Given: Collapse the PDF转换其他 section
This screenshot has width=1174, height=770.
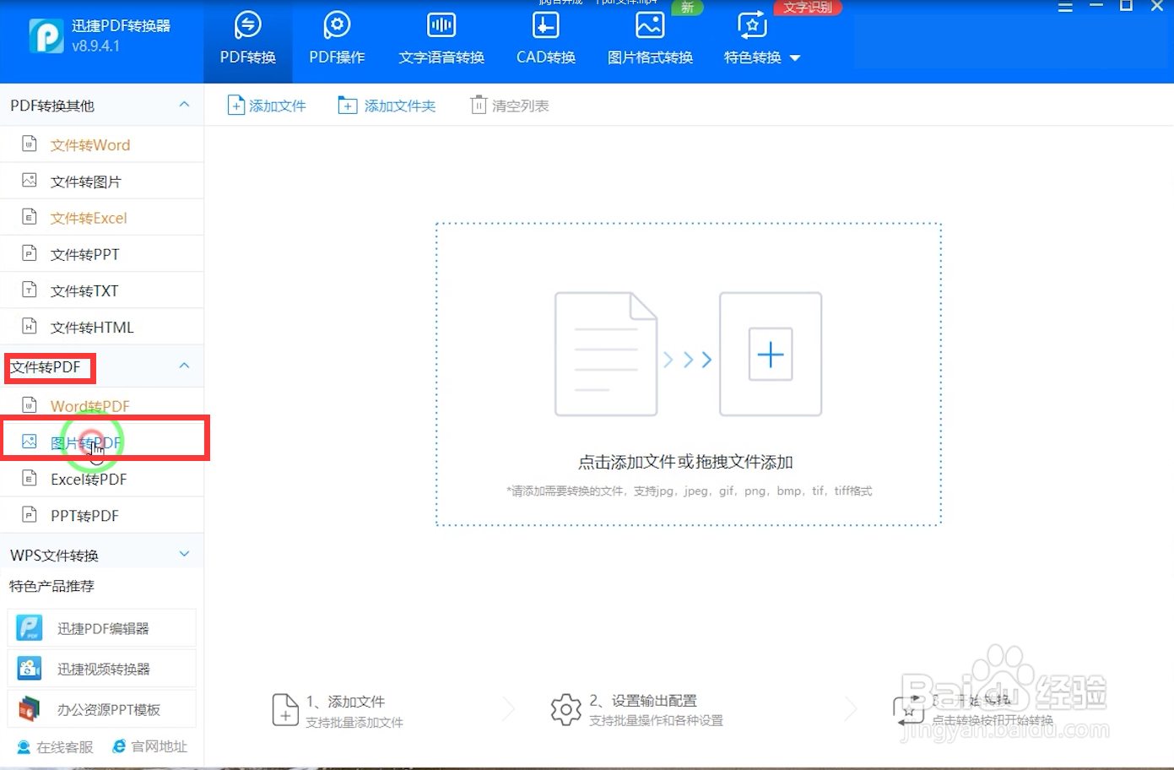Looking at the screenshot, I should click(x=184, y=105).
